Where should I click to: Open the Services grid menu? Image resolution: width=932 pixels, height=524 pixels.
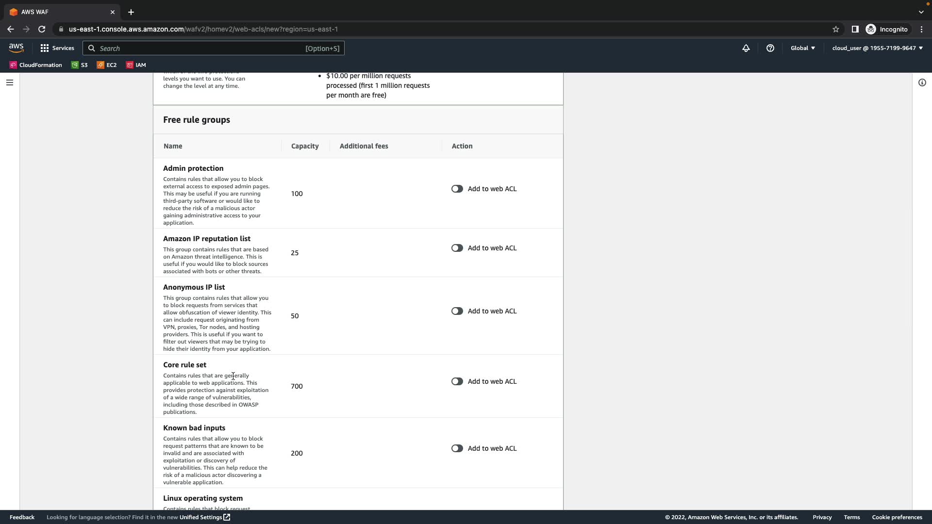(57, 48)
